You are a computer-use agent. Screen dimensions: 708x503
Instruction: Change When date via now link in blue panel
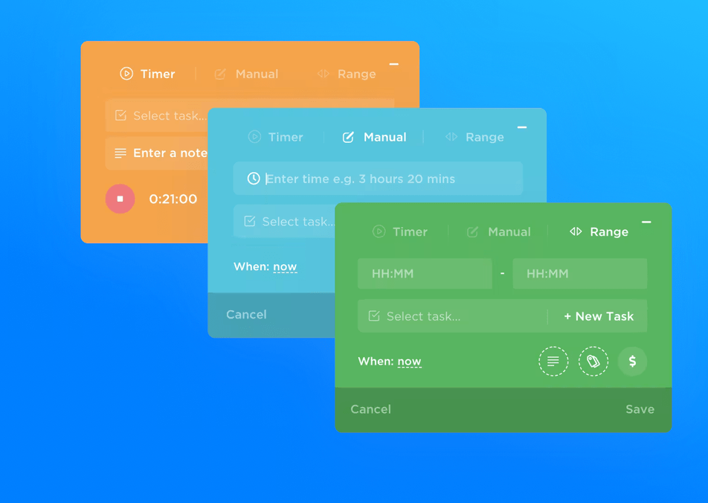[285, 266]
